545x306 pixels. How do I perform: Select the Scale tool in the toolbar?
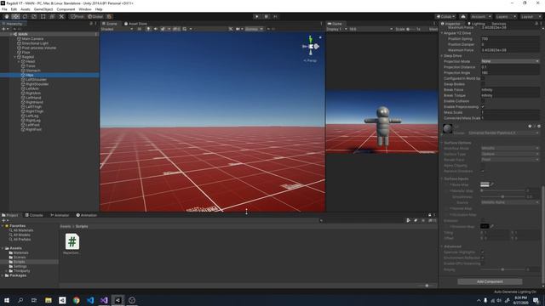(x=34, y=16)
